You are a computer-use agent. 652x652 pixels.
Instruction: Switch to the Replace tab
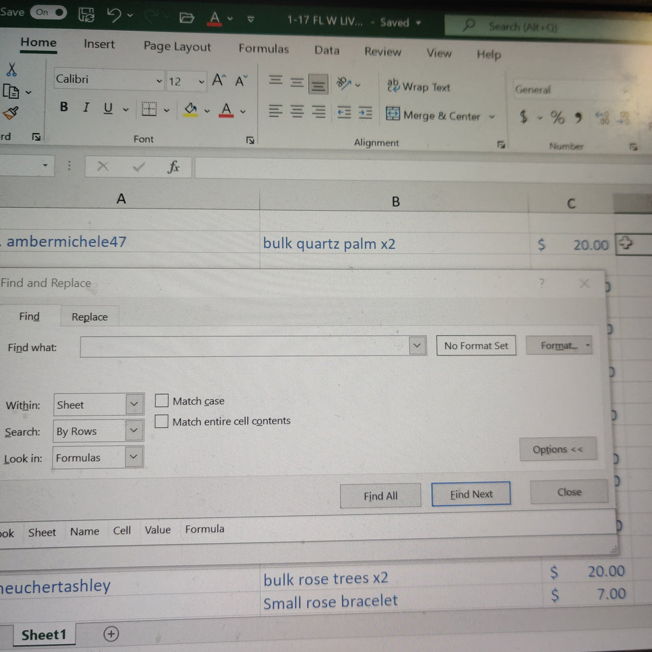tap(89, 317)
